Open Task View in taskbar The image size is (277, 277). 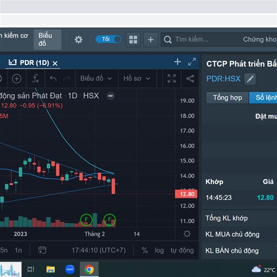tap(31, 270)
